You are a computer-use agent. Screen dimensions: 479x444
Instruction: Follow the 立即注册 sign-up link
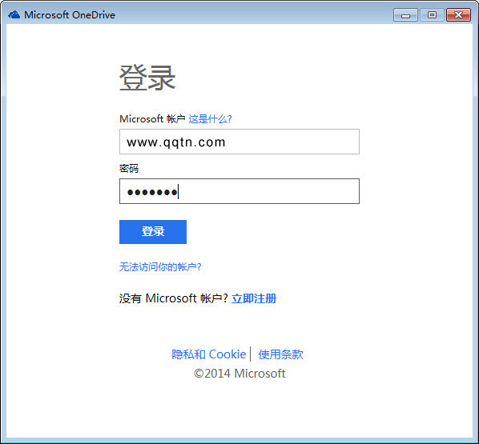(x=254, y=298)
